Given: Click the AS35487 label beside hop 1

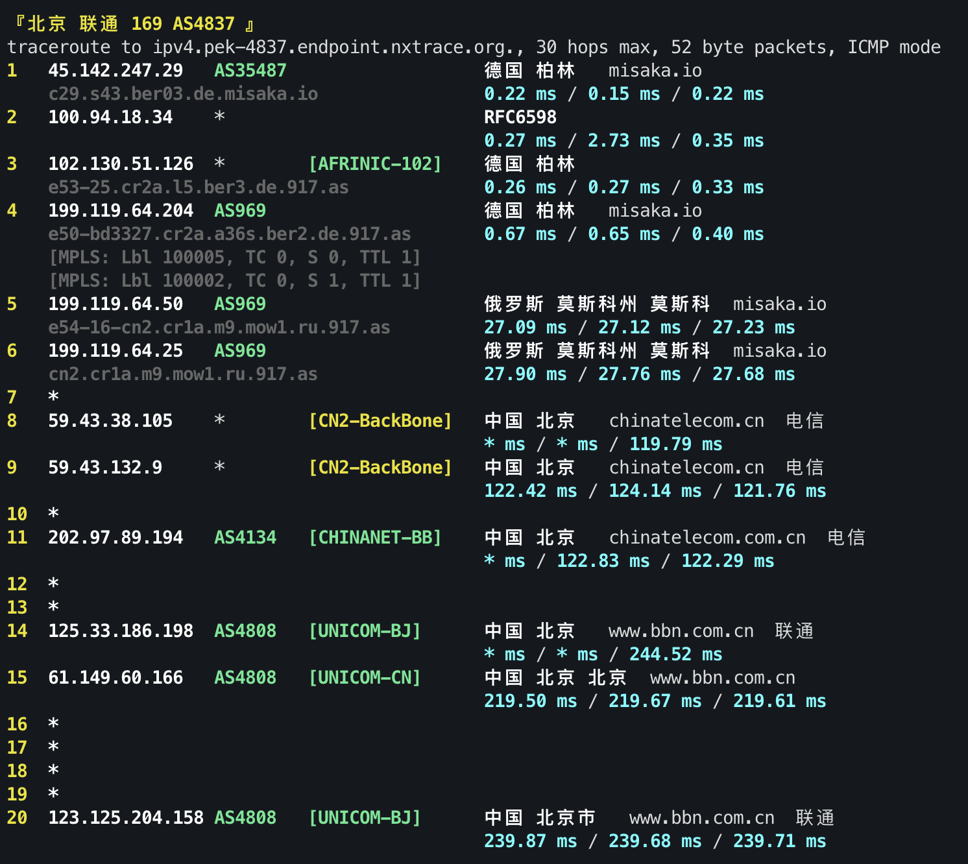Looking at the screenshot, I should click(250, 70).
